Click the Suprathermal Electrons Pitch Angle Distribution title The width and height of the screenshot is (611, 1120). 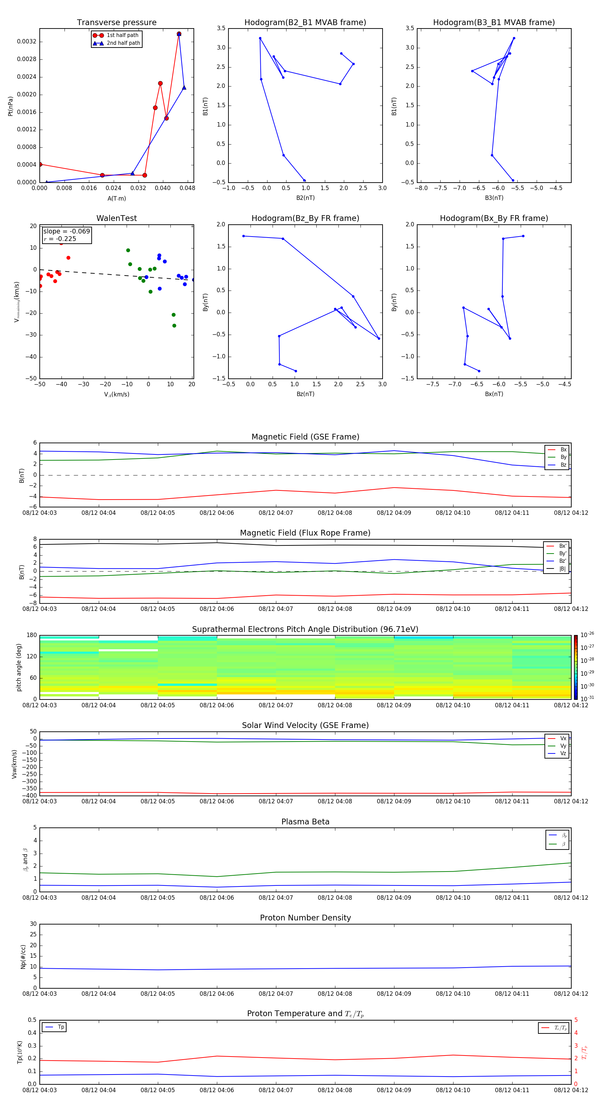[x=305, y=629]
